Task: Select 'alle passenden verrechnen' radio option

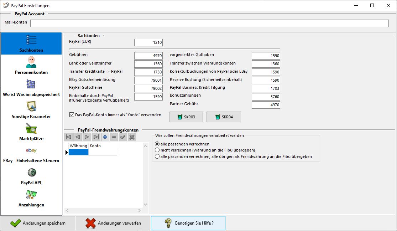Action: pyautogui.click(x=157, y=144)
